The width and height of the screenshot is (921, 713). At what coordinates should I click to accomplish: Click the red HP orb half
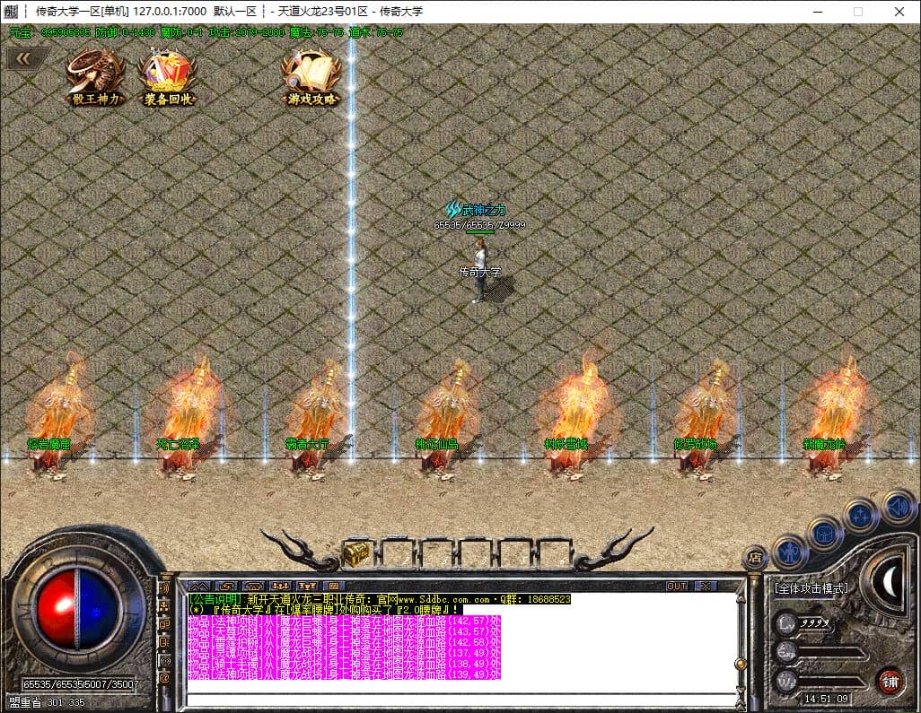[56, 609]
